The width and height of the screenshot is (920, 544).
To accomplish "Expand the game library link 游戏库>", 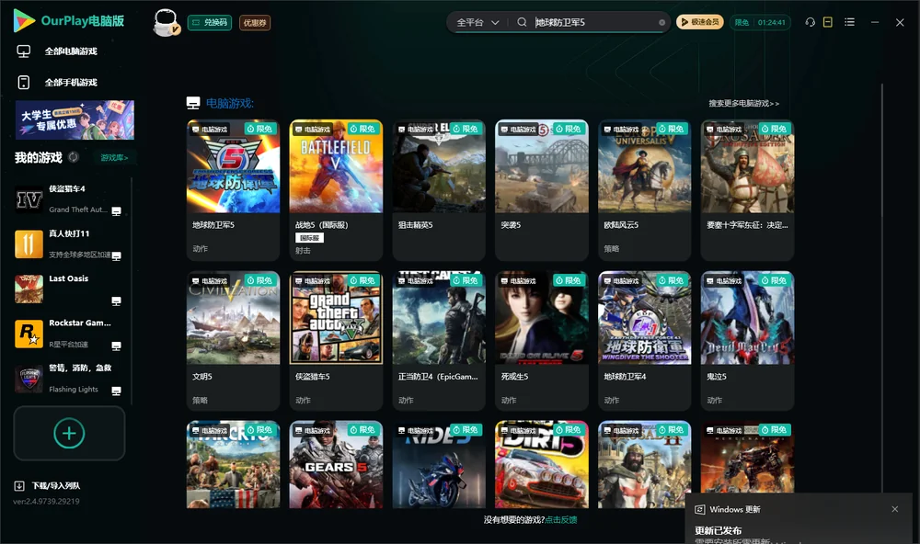I will pos(114,158).
